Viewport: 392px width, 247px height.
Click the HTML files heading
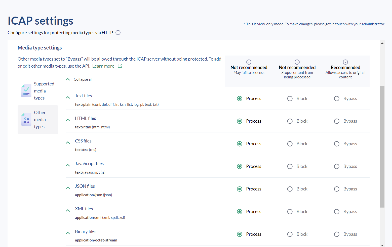click(86, 118)
